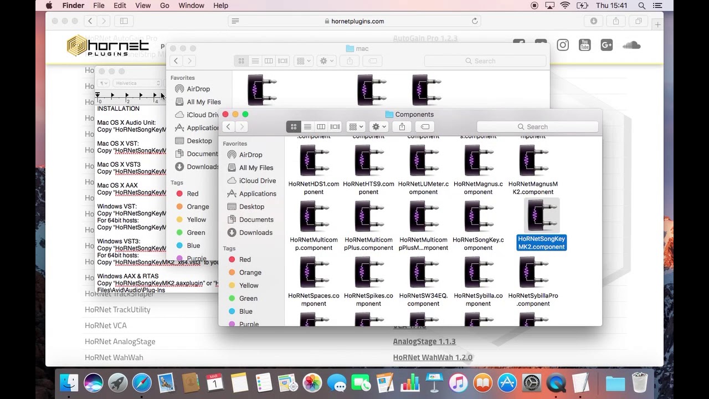Select HoRNetSybillaPro.component file
The width and height of the screenshot is (709, 399).
coord(533,281)
